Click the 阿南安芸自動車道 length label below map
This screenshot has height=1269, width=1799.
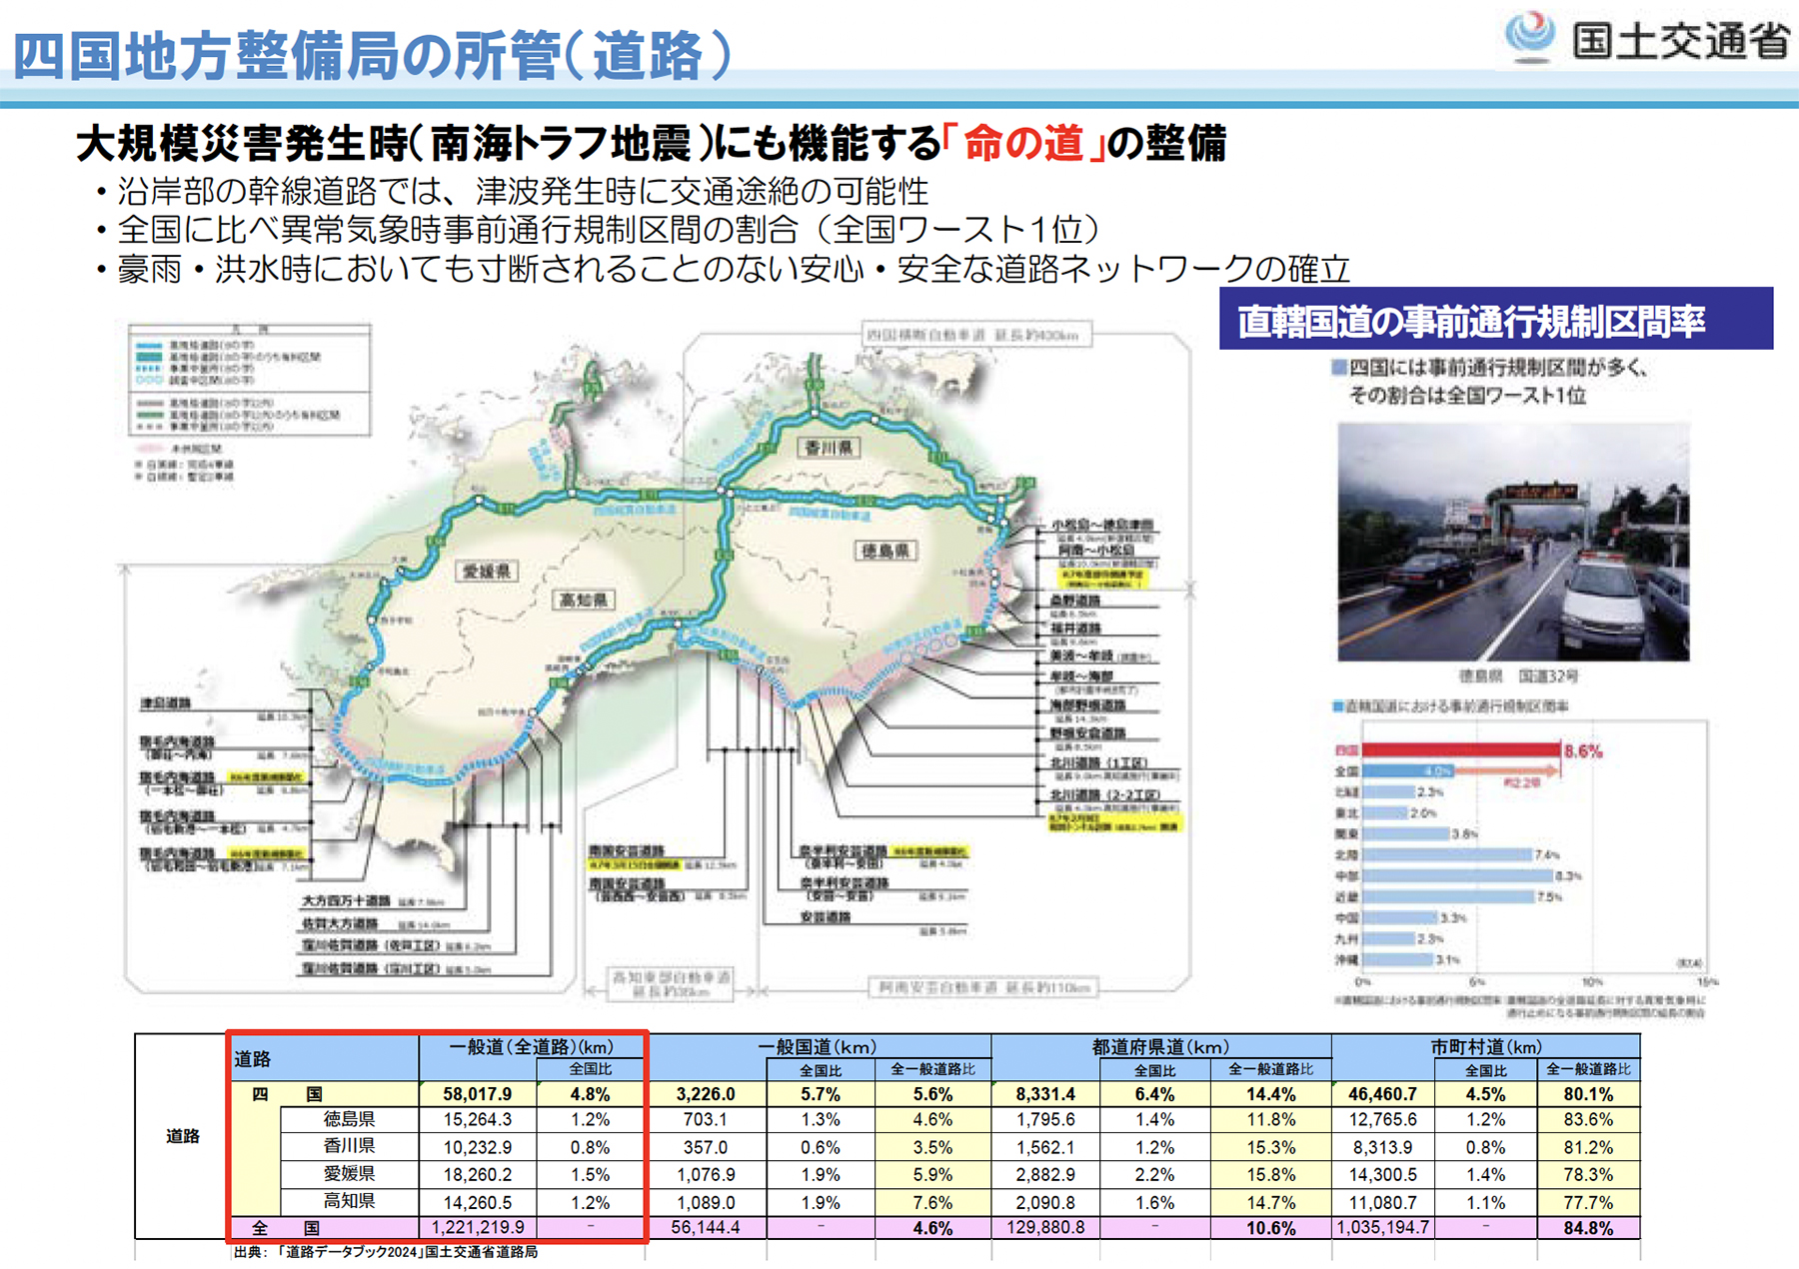pos(982,987)
